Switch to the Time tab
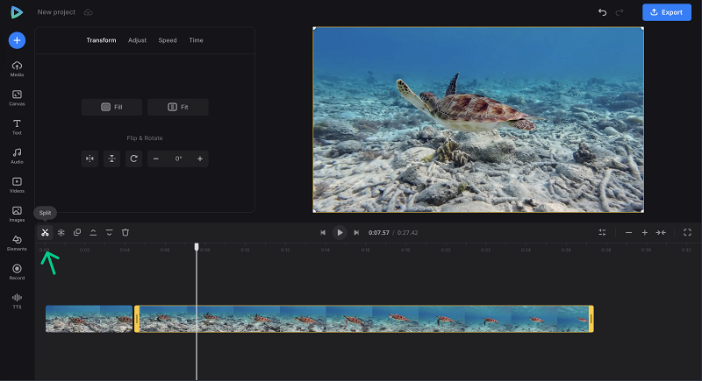Image resolution: width=702 pixels, height=381 pixels. click(x=196, y=40)
